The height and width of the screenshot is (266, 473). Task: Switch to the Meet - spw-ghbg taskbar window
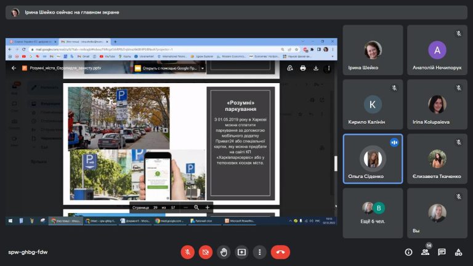tap(100, 221)
